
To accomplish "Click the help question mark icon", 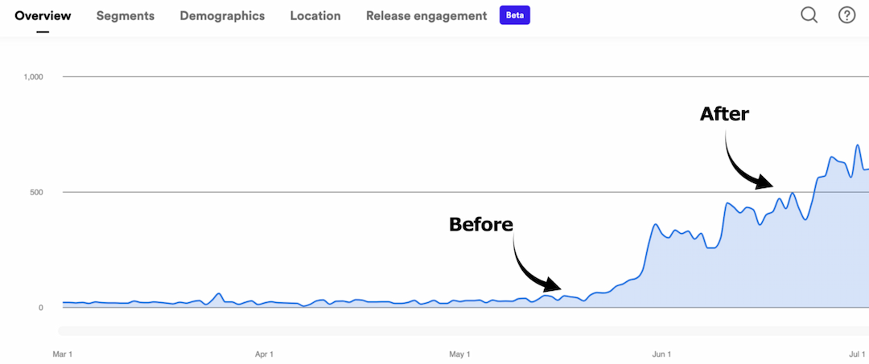I will [846, 15].
